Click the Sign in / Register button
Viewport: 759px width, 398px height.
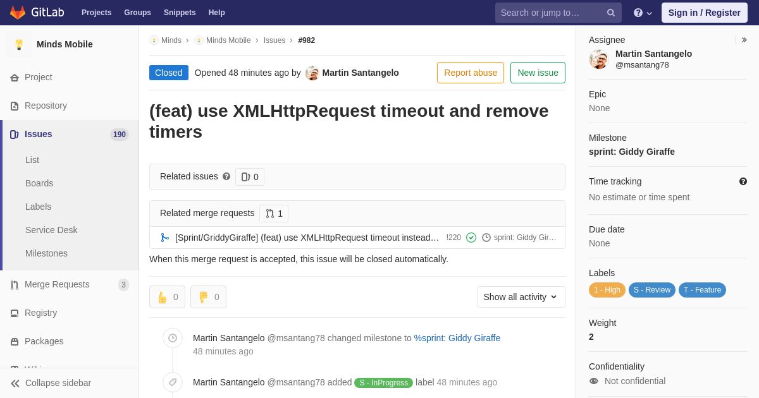point(705,13)
